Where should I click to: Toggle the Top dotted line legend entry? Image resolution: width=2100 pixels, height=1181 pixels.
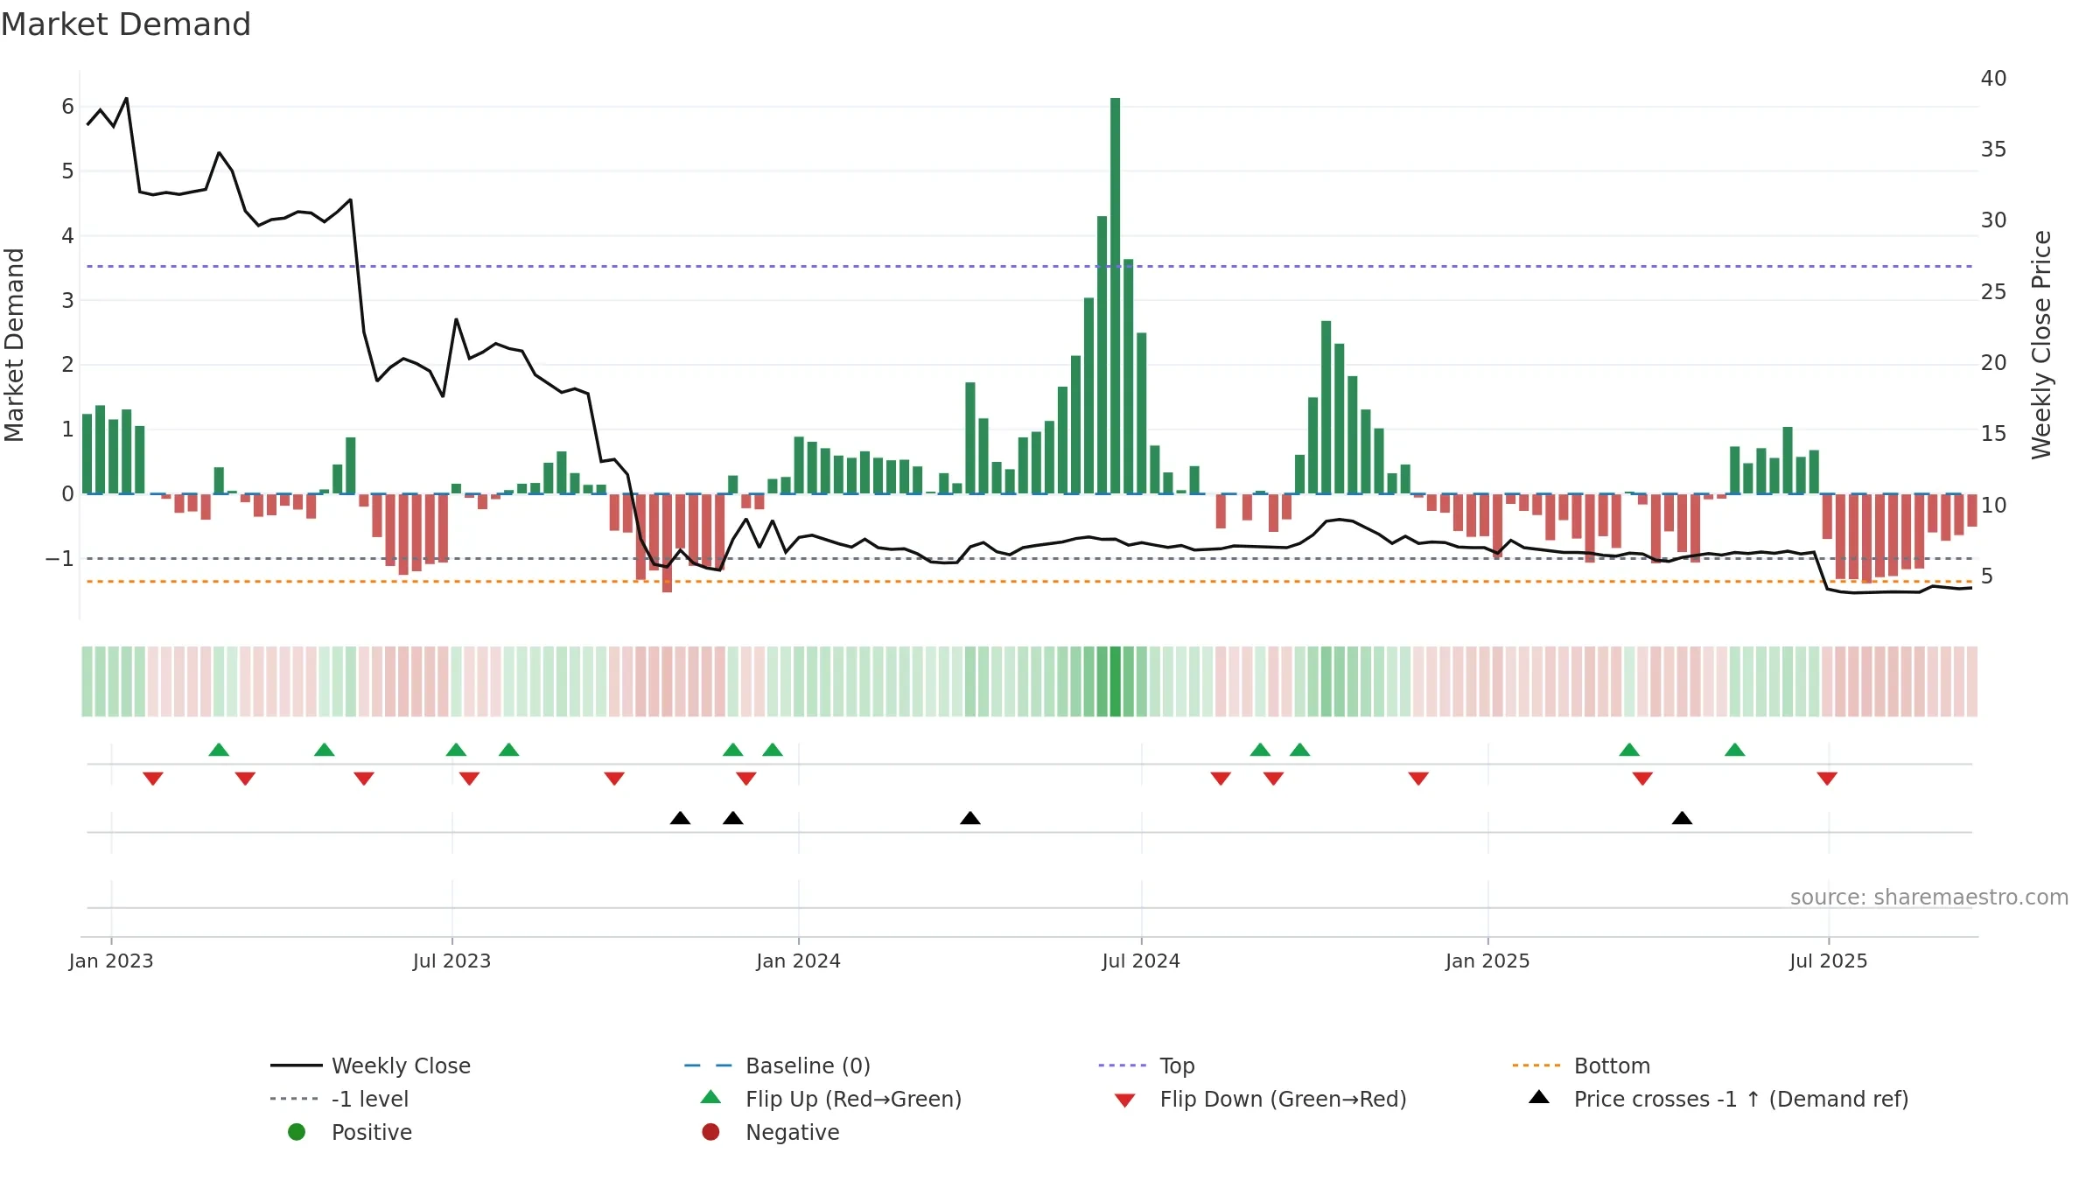(x=1146, y=1066)
